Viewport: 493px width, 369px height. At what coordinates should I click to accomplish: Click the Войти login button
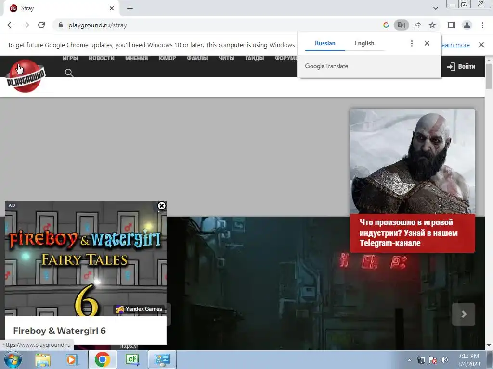pyautogui.click(x=461, y=66)
